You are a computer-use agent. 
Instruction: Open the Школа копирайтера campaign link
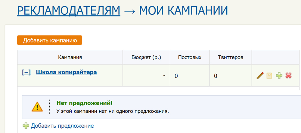[x=66, y=72]
